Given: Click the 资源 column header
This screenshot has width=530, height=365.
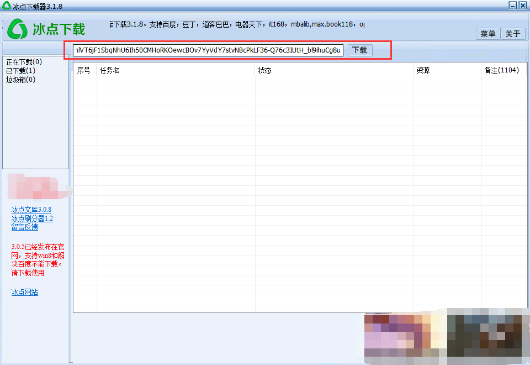Looking at the screenshot, I should pos(423,71).
